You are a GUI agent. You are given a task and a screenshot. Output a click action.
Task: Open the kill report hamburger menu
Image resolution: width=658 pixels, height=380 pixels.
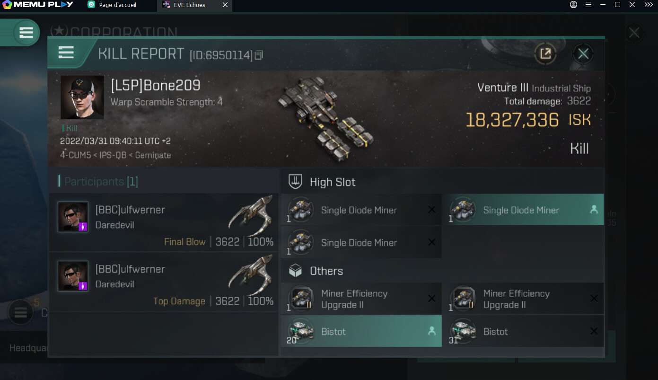pyautogui.click(x=66, y=53)
